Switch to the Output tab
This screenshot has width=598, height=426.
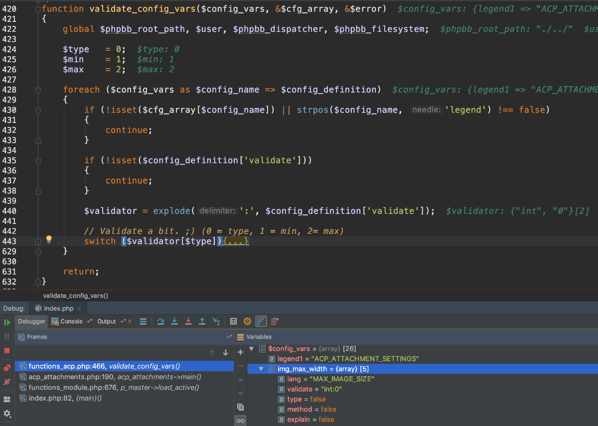click(x=106, y=321)
